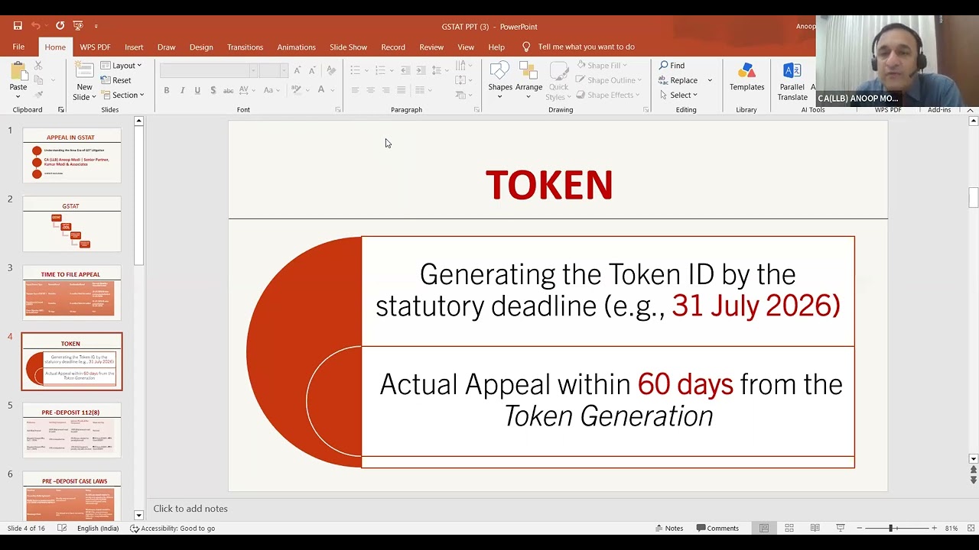Toggle Italic formatting

tap(182, 90)
